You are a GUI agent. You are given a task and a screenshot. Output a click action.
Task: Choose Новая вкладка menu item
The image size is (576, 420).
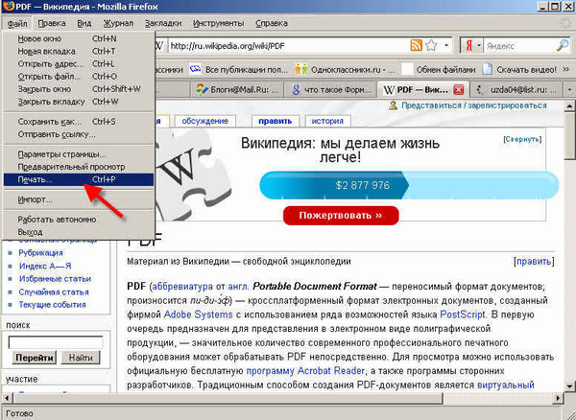click(x=79, y=52)
